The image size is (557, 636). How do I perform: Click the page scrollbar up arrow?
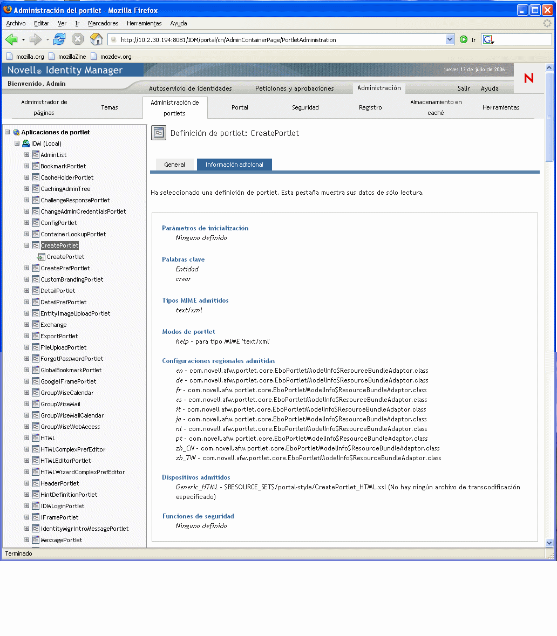tap(549, 68)
